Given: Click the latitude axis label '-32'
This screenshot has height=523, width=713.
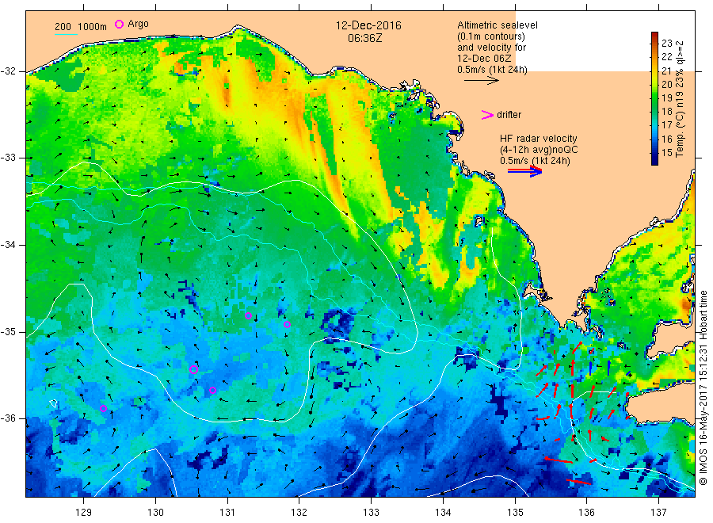Looking at the screenshot, I should point(8,72).
